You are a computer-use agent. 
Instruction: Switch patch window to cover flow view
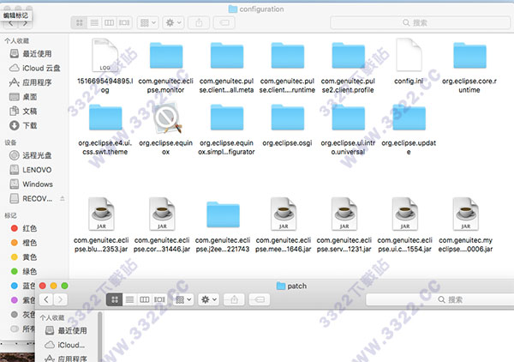point(159,299)
